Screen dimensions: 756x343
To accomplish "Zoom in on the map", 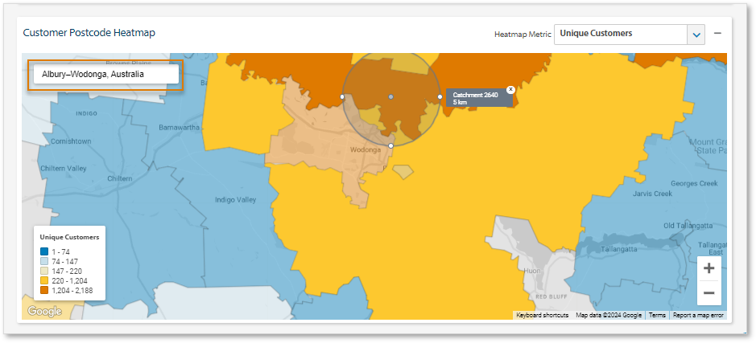I will [x=708, y=269].
